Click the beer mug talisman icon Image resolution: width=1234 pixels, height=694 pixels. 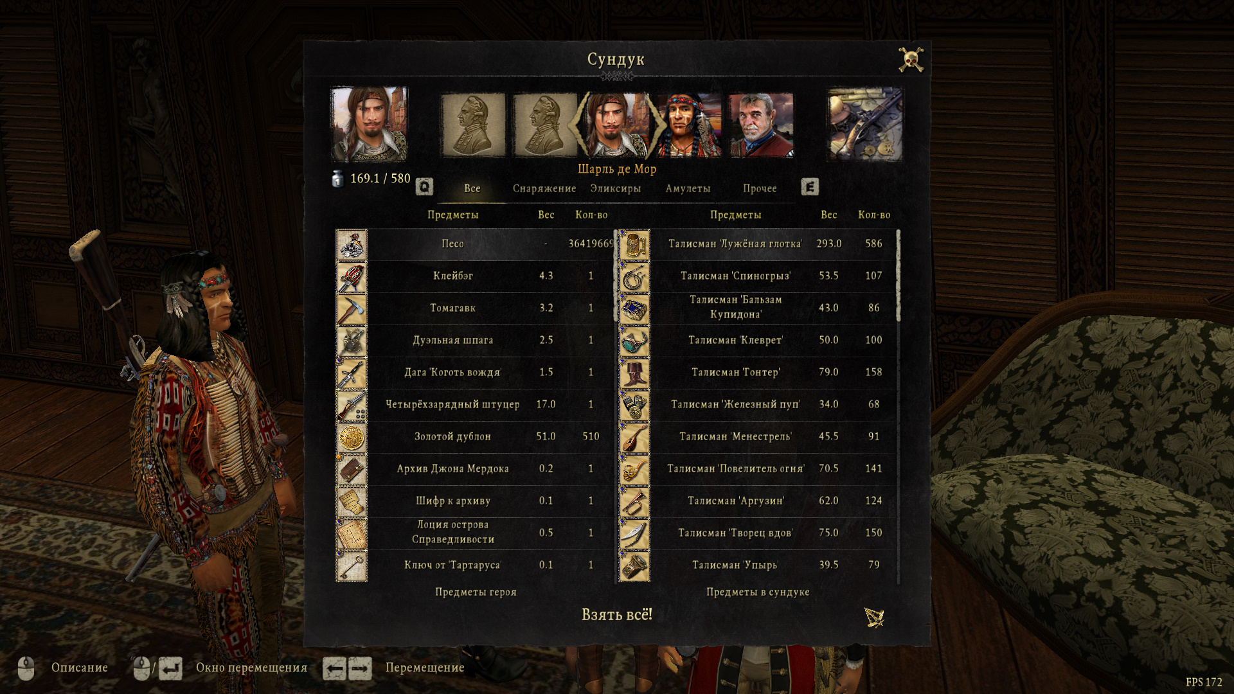pos(634,245)
